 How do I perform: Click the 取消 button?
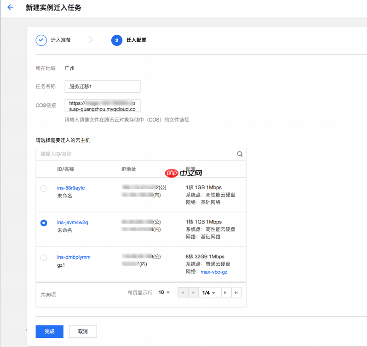click(x=83, y=331)
